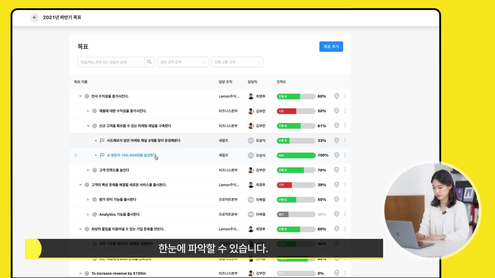This screenshot has width=495, height=278.
Task: Click the check-in icon on the 100% progress row
Action: click(x=336, y=155)
